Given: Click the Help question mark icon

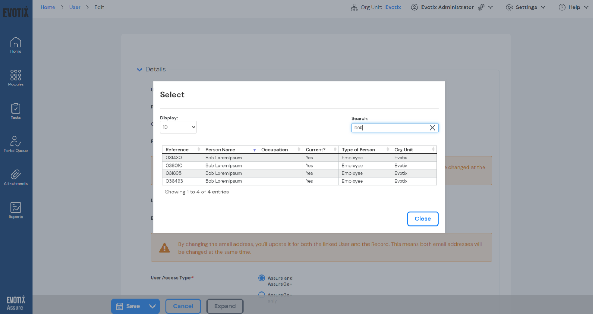Looking at the screenshot, I should coord(562,7).
